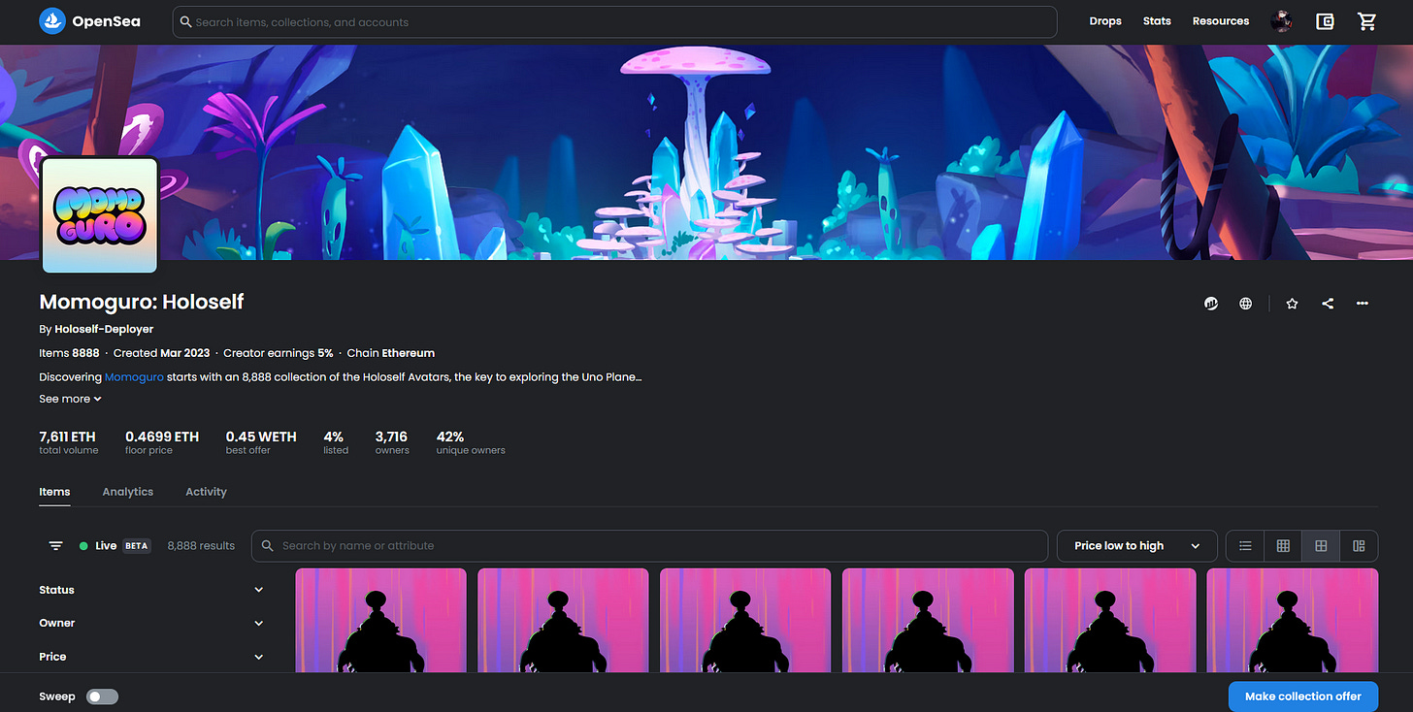
Task: Open the Stats menu
Action: point(1157,21)
